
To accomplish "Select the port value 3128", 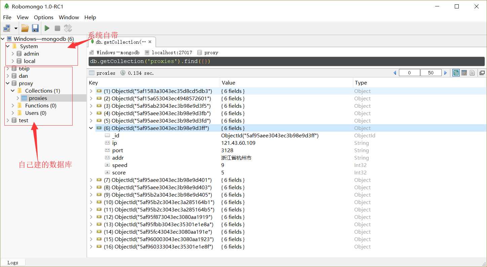I will [x=227, y=151].
